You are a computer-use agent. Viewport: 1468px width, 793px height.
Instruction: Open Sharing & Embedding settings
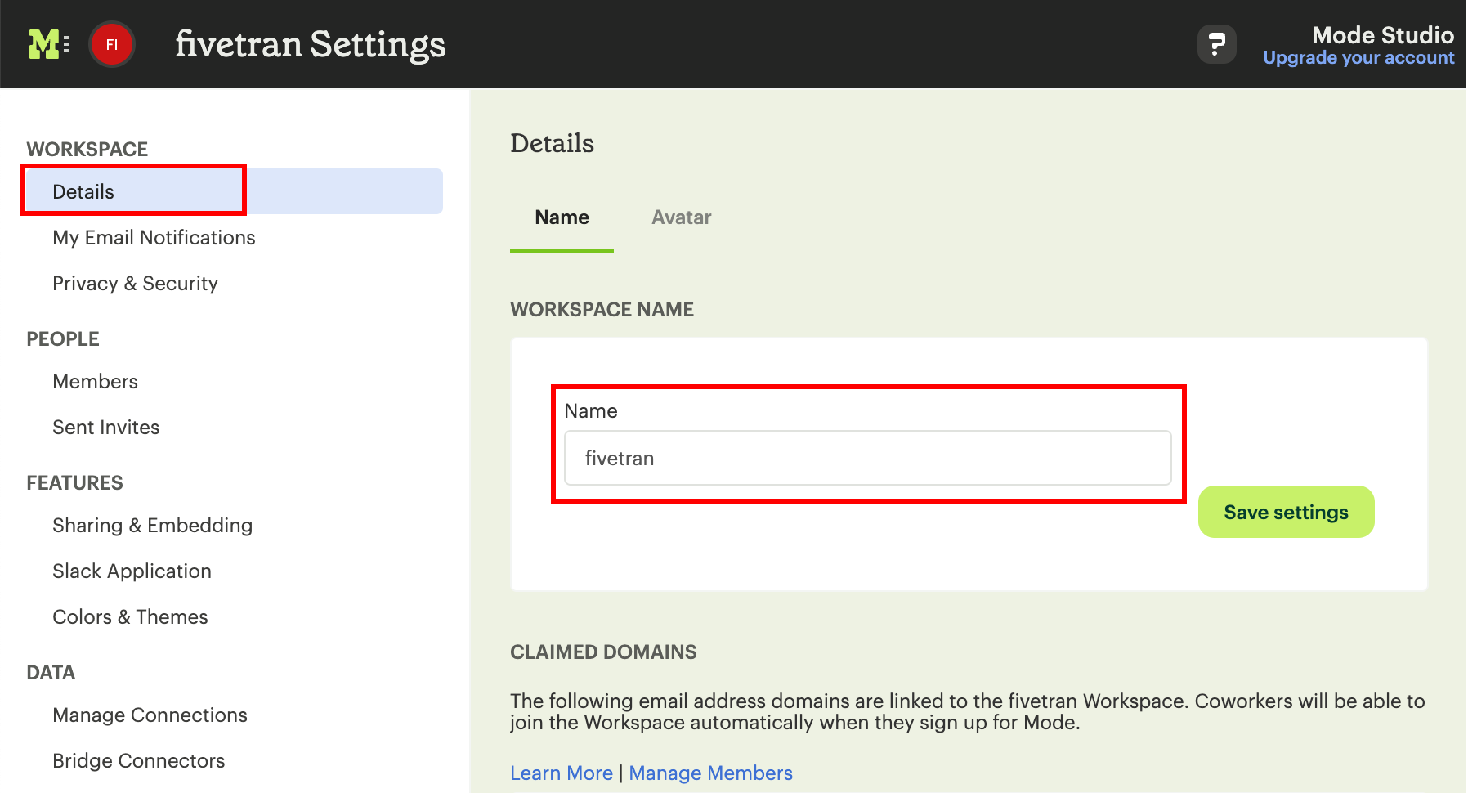[x=152, y=526]
